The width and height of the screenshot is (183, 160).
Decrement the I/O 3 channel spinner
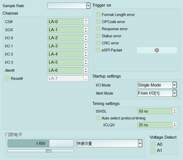[x=86, y=64]
